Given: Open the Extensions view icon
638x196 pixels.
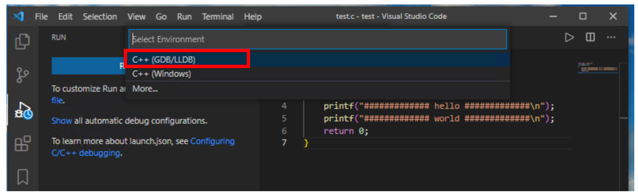Looking at the screenshot, I should (23, 143).
